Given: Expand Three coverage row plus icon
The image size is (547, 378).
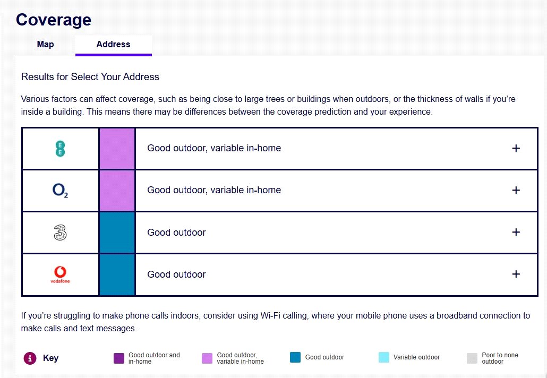Looking at the screenshot, I should (516, 232).
